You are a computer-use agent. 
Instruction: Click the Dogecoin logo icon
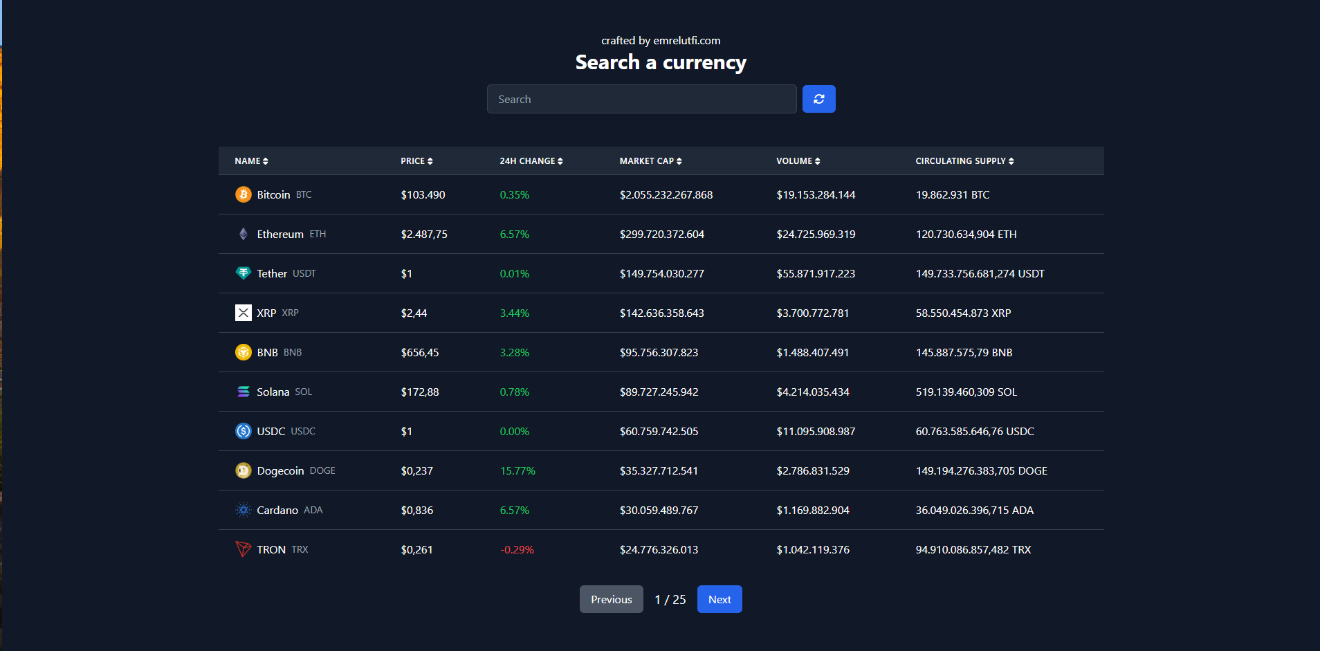tap(244, 470)
